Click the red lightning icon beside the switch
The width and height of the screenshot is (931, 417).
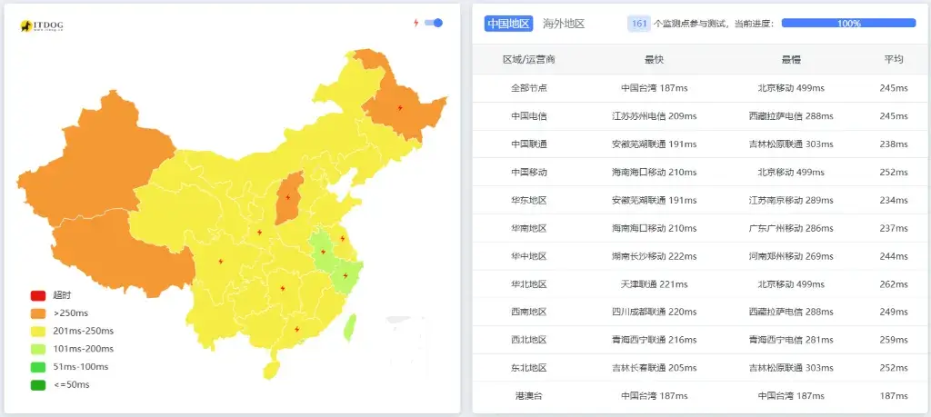tap(415, 23)
